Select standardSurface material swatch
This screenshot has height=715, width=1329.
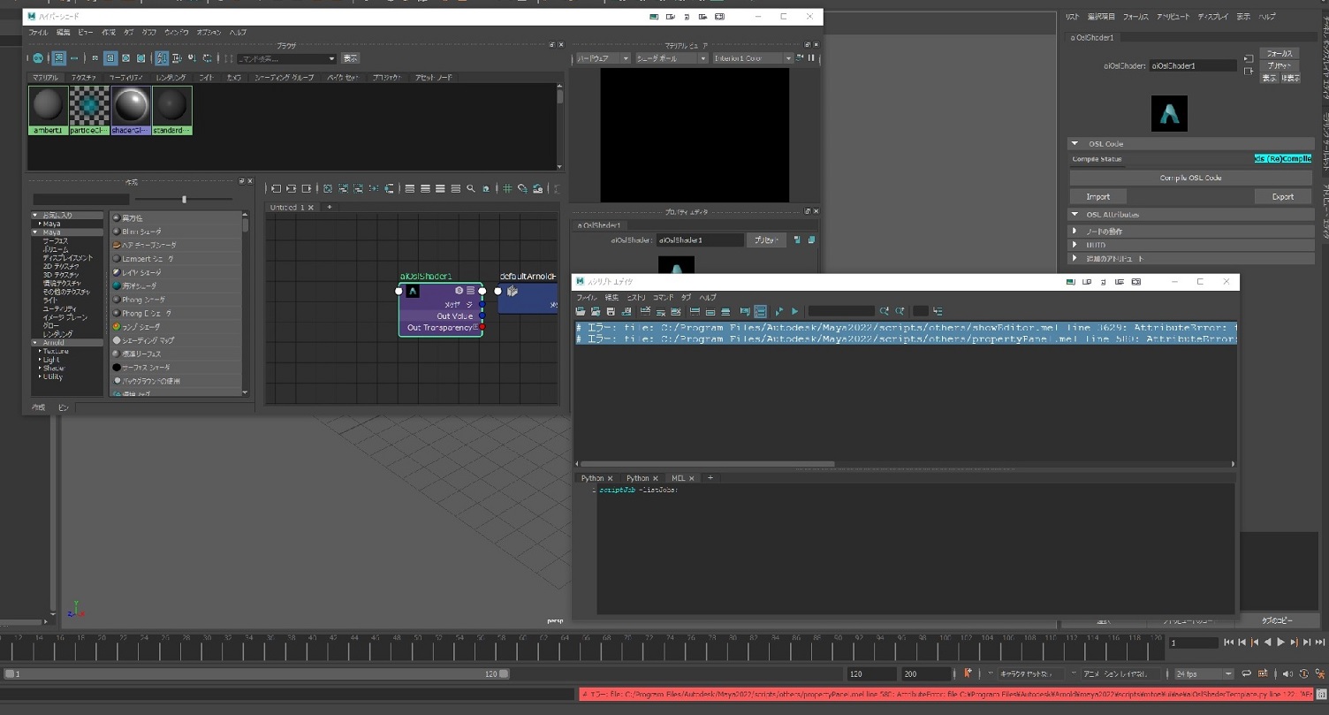click(x=171, y=110)
